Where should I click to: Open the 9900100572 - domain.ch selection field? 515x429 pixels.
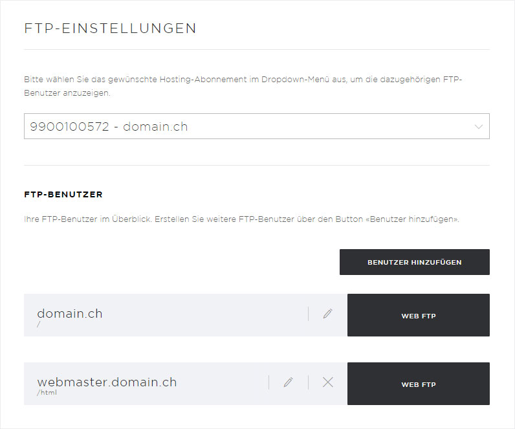pyautogui.click(x=256, y=126)
